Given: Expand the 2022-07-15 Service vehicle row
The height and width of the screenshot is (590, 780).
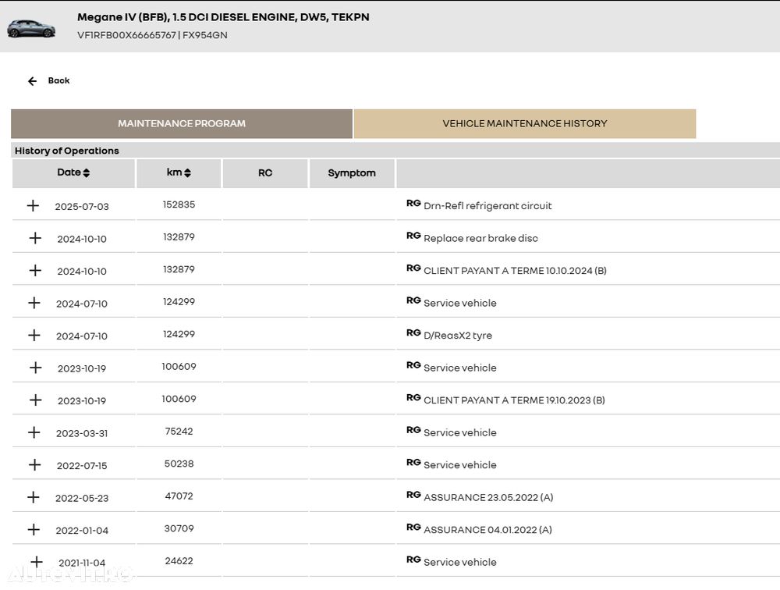Looking at the screenshot, I should pos(34,465).
